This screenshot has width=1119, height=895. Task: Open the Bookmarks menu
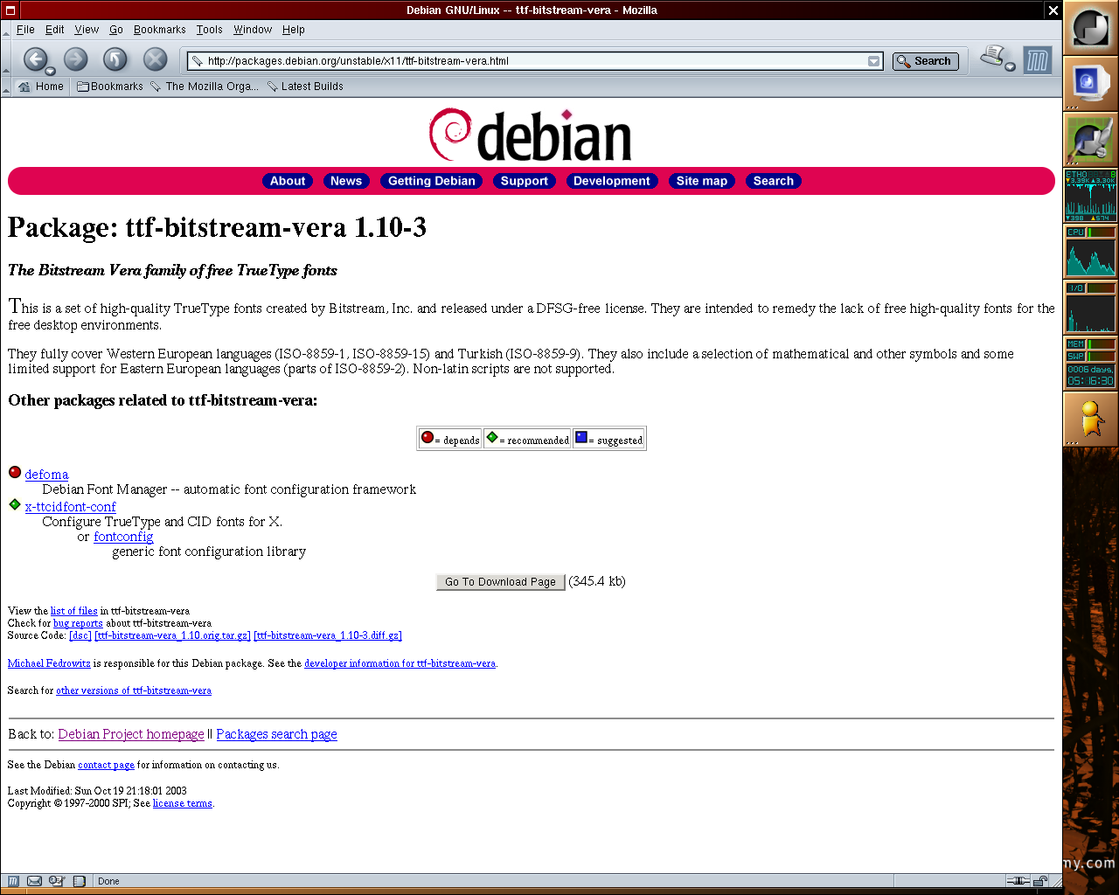click(160, 30)
